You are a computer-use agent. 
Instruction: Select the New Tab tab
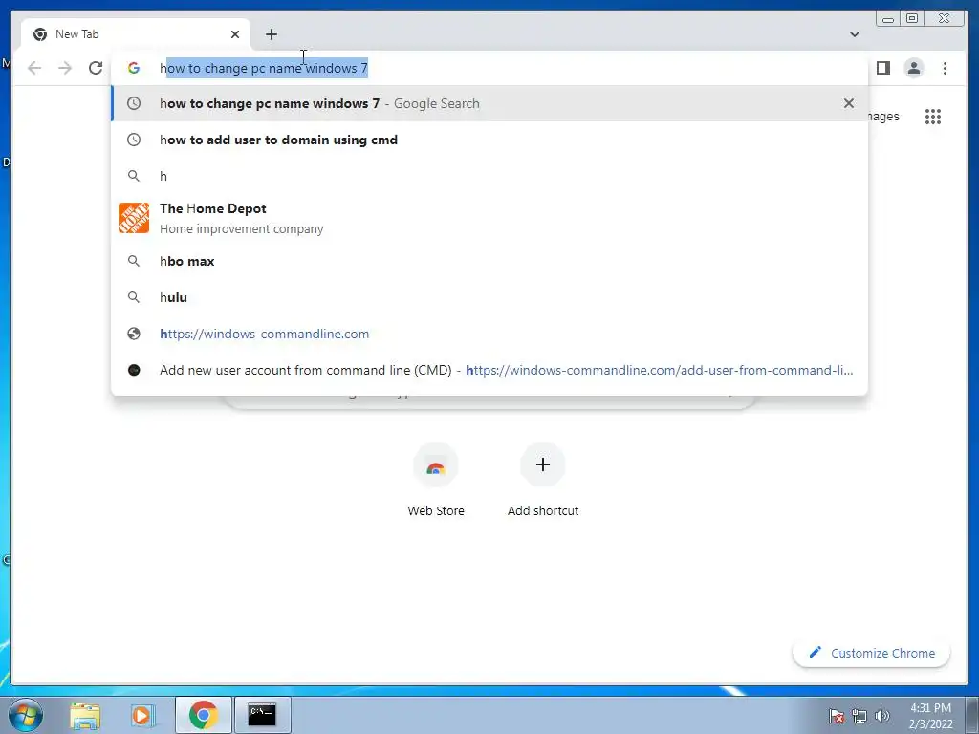pyautogui.click(x=136, y=34)
